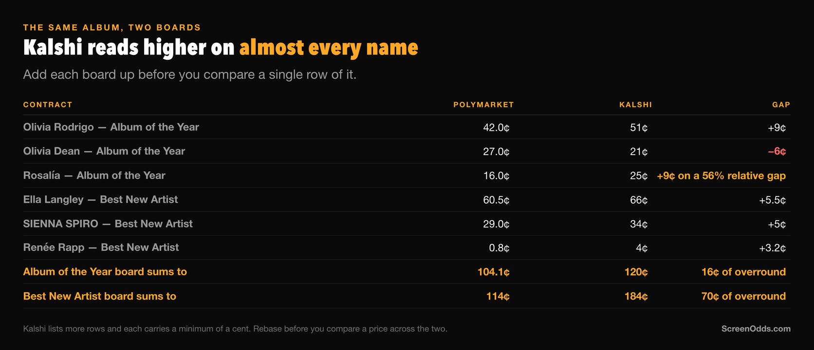Click '70¢ of overround' text
This screenshot has width=814, height=350.
point(743,296)
